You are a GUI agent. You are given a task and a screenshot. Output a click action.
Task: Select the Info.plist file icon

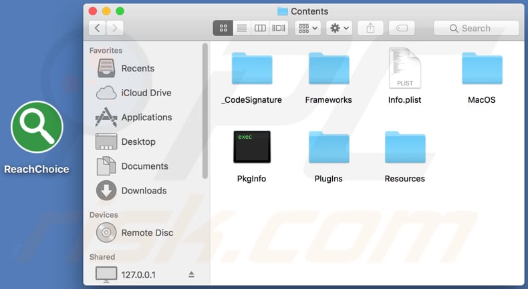[x=405, y=68]
